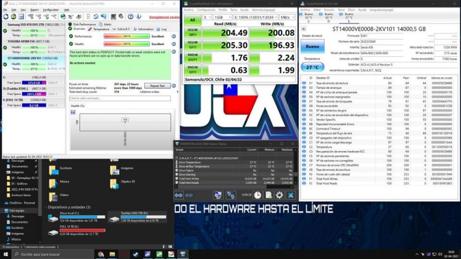461x259 pixels.
Task: Switch Explorer to details view in status bar
Action: pyautogui.click(x=164, y=247)
